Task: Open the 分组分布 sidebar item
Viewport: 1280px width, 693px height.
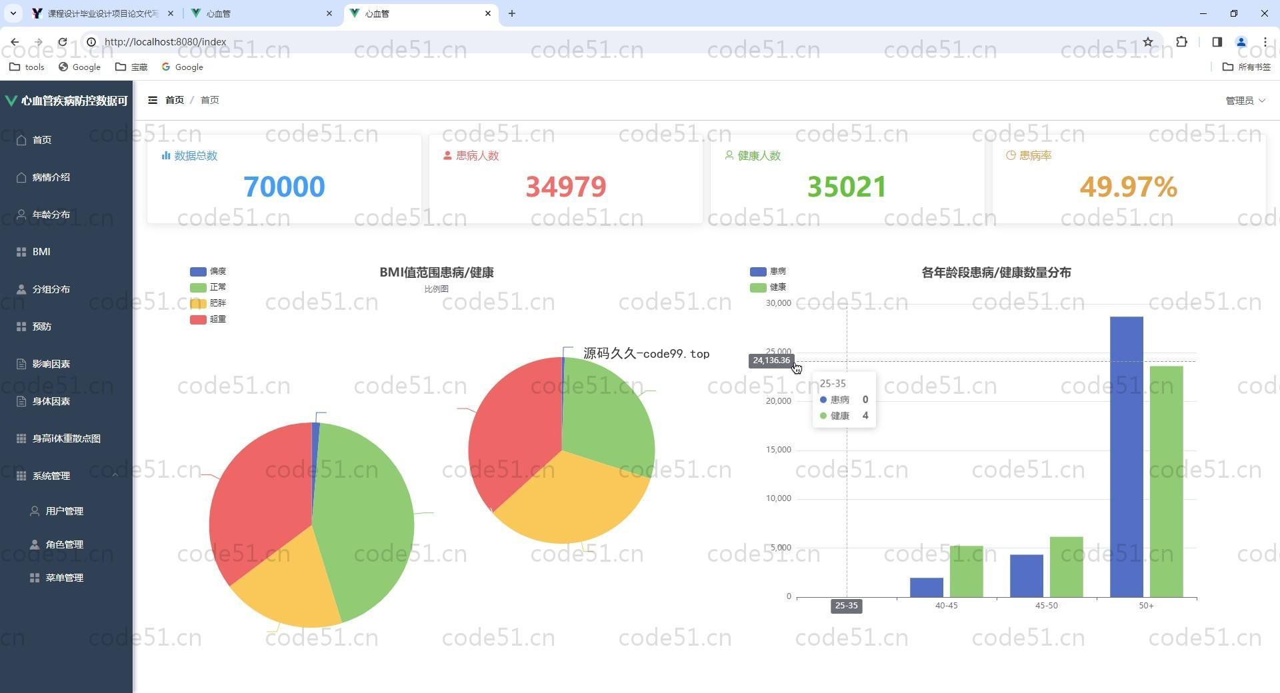Action: 67,289
